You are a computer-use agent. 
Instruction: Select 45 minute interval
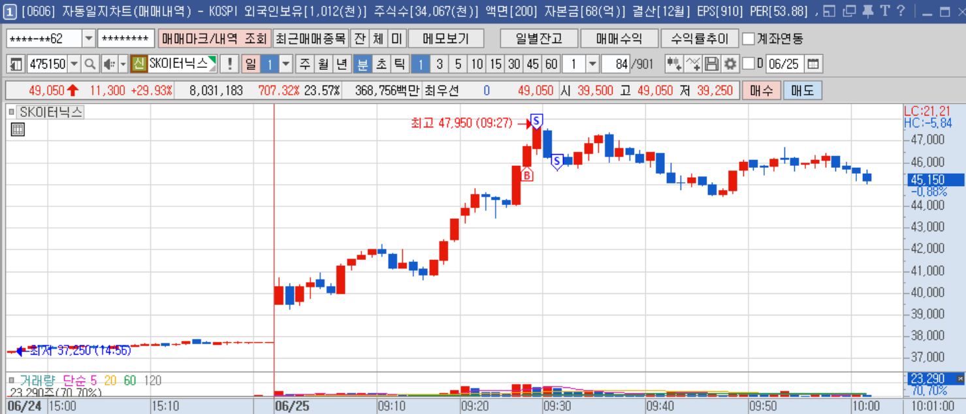(x=533, y=64)
